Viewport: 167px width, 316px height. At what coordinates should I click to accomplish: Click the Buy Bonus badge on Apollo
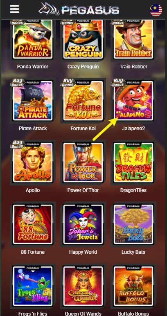point(18,144)
